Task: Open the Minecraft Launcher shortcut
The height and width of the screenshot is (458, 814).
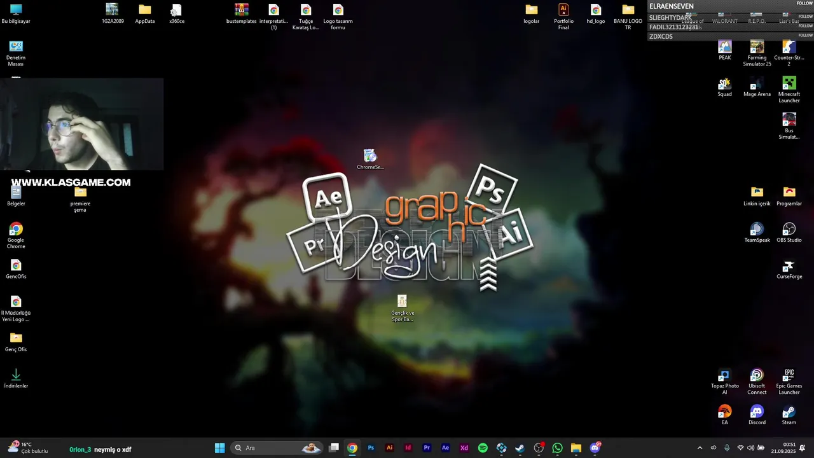Action: [x=789, y=90]
